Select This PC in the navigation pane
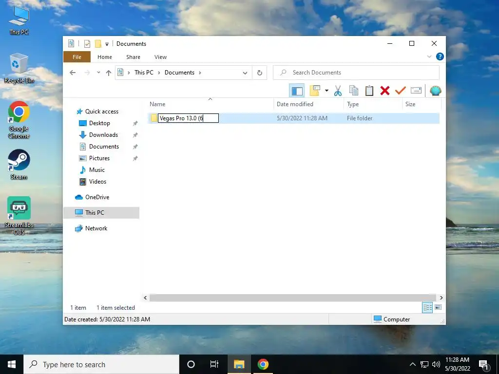The image size is (499, 374). (101, 213)
